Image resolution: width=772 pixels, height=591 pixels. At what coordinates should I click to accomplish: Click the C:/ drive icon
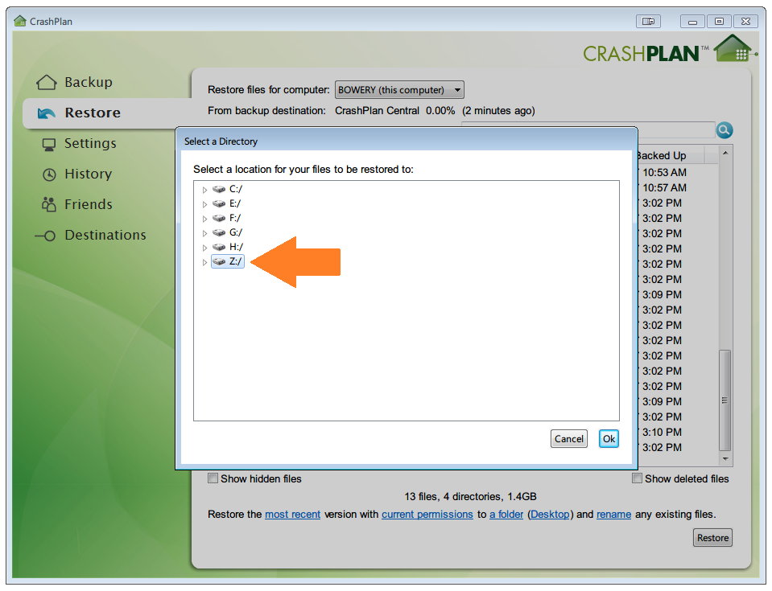click(x=219, y=189)
